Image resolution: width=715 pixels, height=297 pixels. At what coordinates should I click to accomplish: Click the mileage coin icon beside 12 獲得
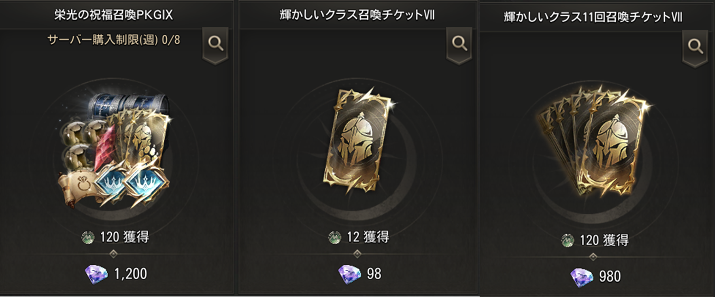pos(335,237)
